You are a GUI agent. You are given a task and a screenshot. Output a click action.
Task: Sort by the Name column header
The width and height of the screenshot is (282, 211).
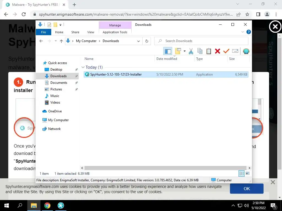click(x=119, y=59)
